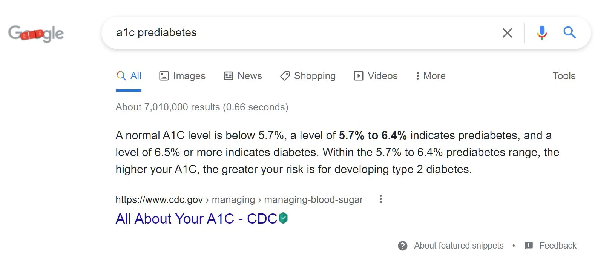612x267 pixels.
Task: Click the Feedback flag icon
Action: 529,246
